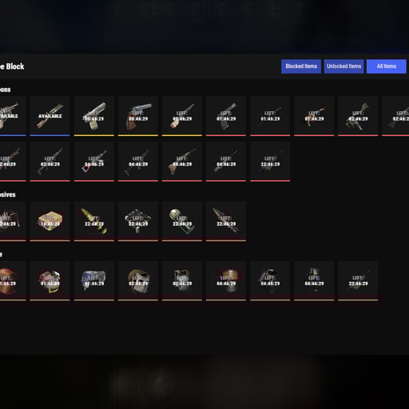The height and width of the screenshot is (409, 409).
Task: Select the coffee can helmet at 01:46:29
Action: [x=50, y=281]
